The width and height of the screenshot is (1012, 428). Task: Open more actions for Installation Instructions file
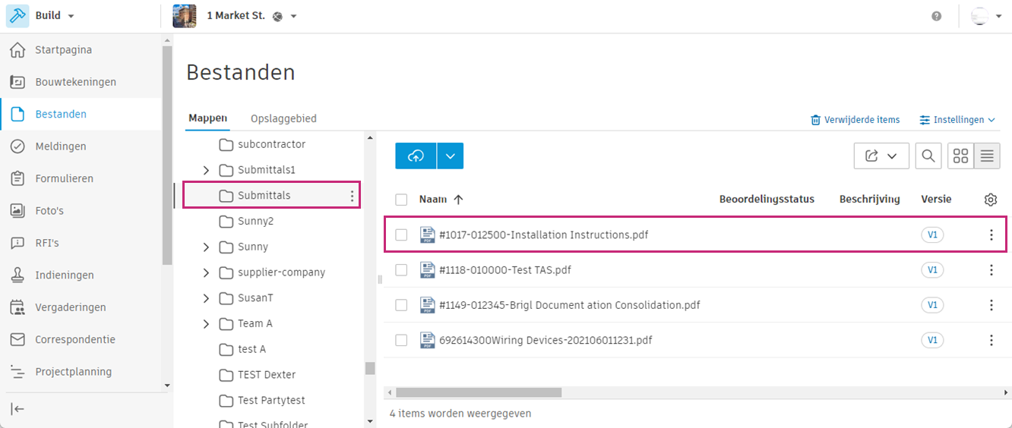pyautogui.click(x=991, y=235)
